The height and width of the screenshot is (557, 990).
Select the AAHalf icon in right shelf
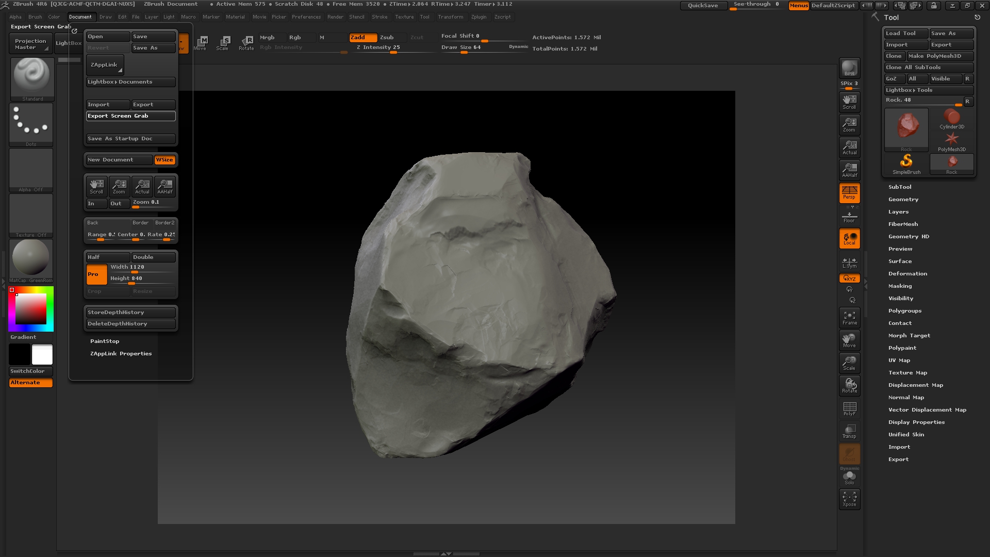pos(849,170)
